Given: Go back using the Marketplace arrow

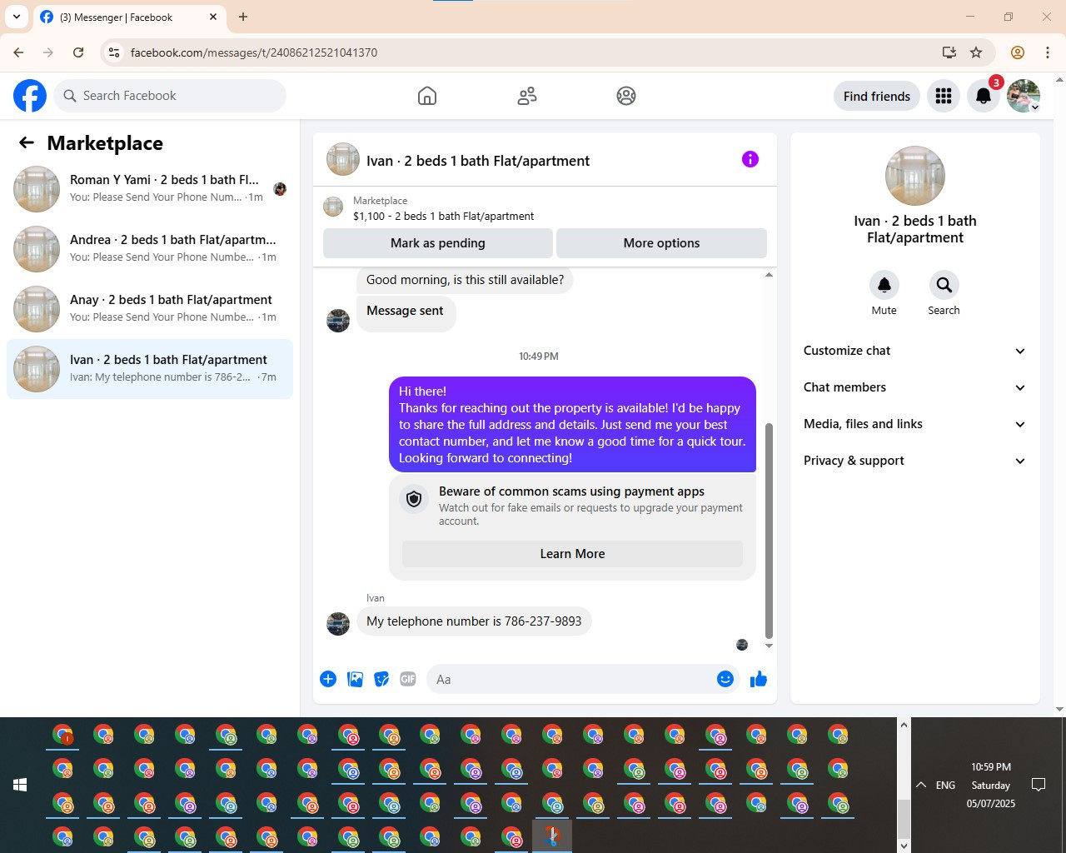Looking at the screenshot, I should click(x=27, y=142).
